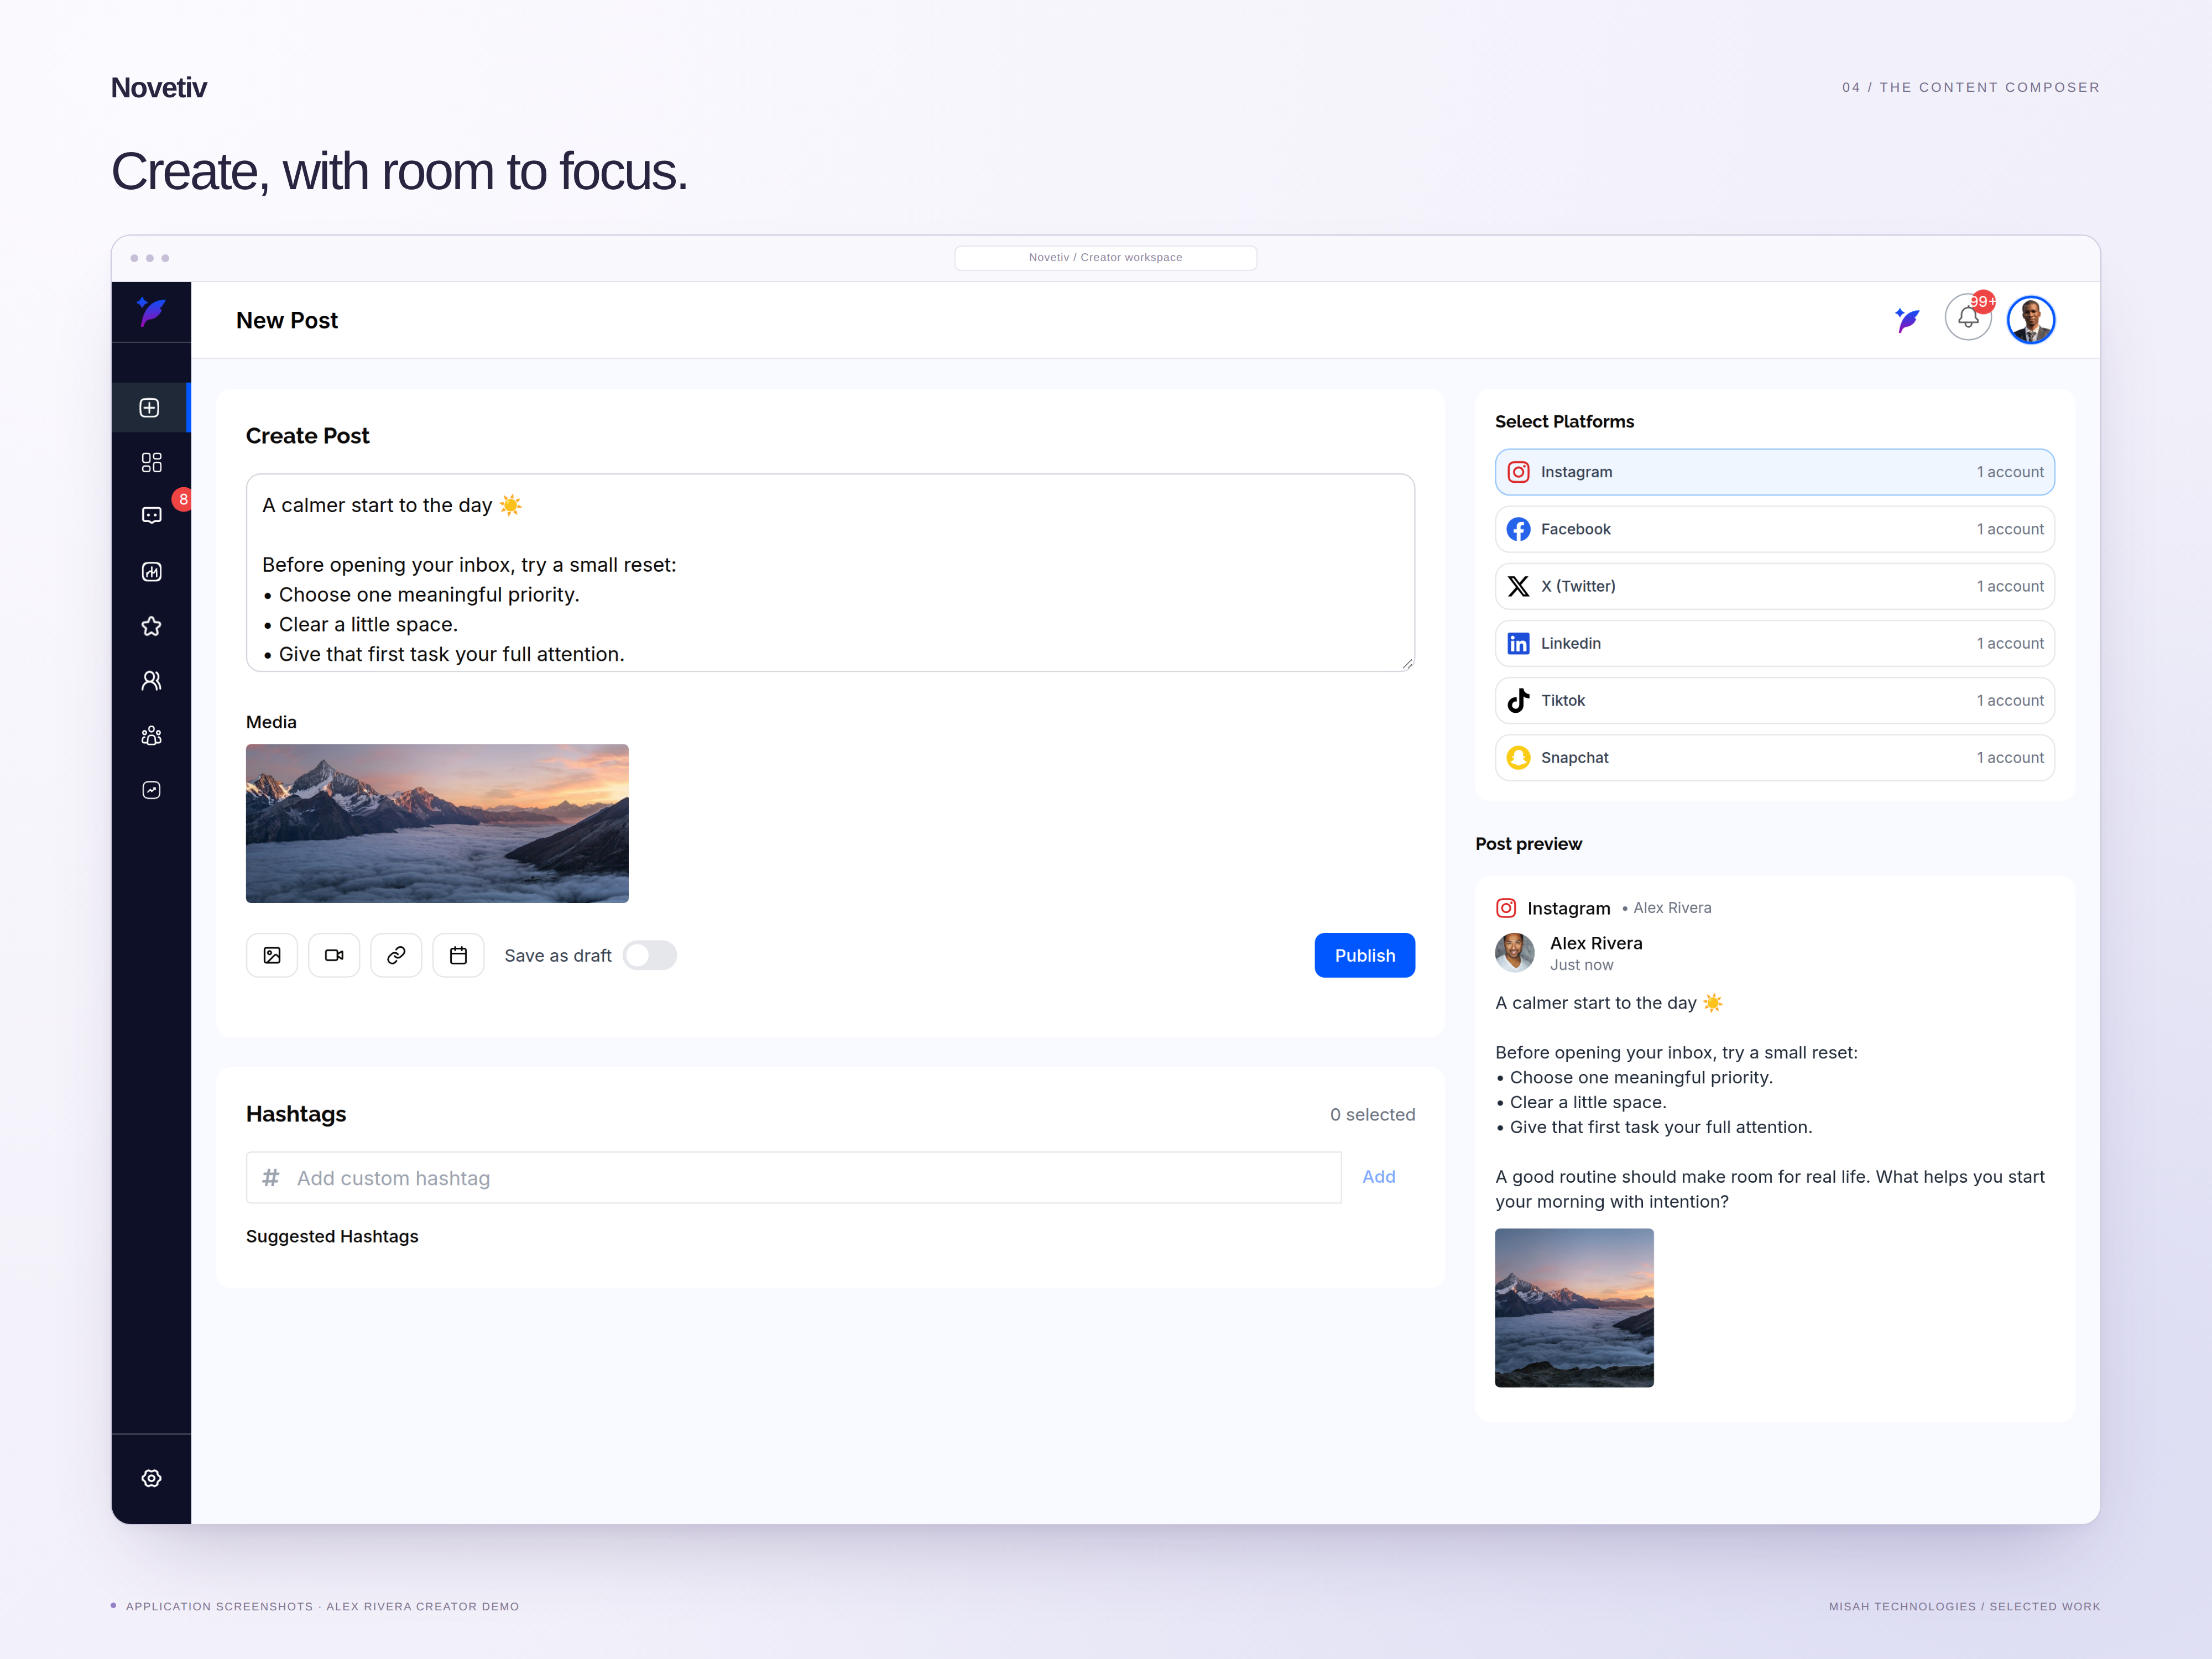Viewport: 2212px width, 1659px height.
Task: Add video using the camera icon button
Action: [334, 955]
